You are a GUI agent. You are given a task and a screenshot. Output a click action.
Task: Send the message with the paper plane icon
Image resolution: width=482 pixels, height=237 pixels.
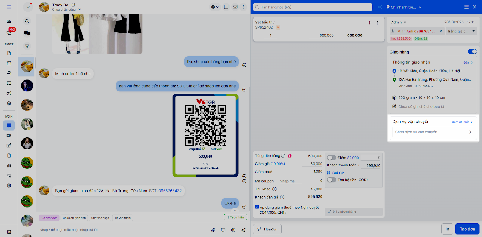pyautogui.click(x=243, y=230)
